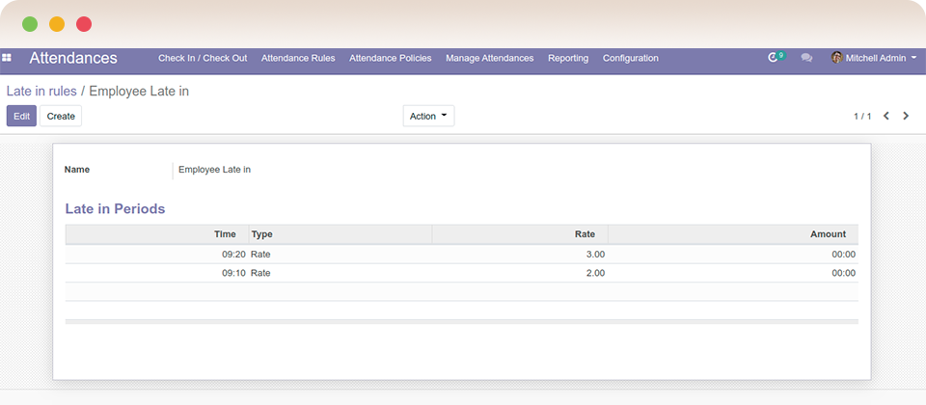
Task: Click the Amount 00:00 in 09:20 row
Action: coord(843,255)
